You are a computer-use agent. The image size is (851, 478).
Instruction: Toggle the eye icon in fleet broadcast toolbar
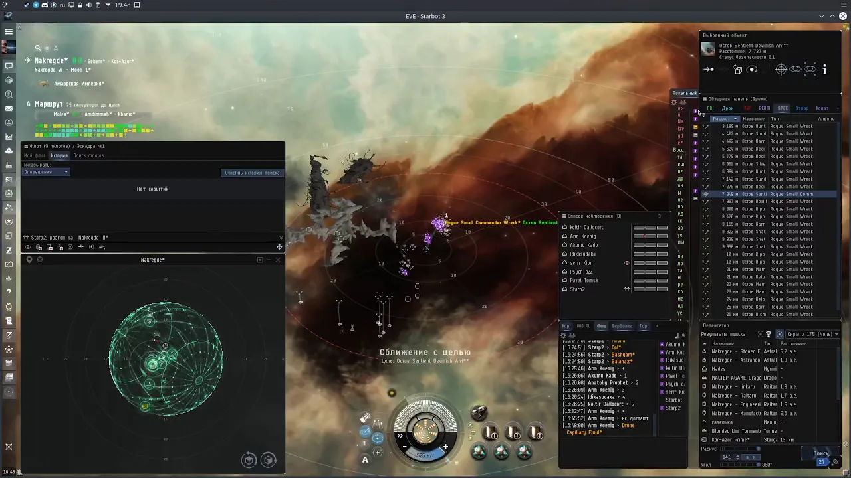tap(28, 247)
